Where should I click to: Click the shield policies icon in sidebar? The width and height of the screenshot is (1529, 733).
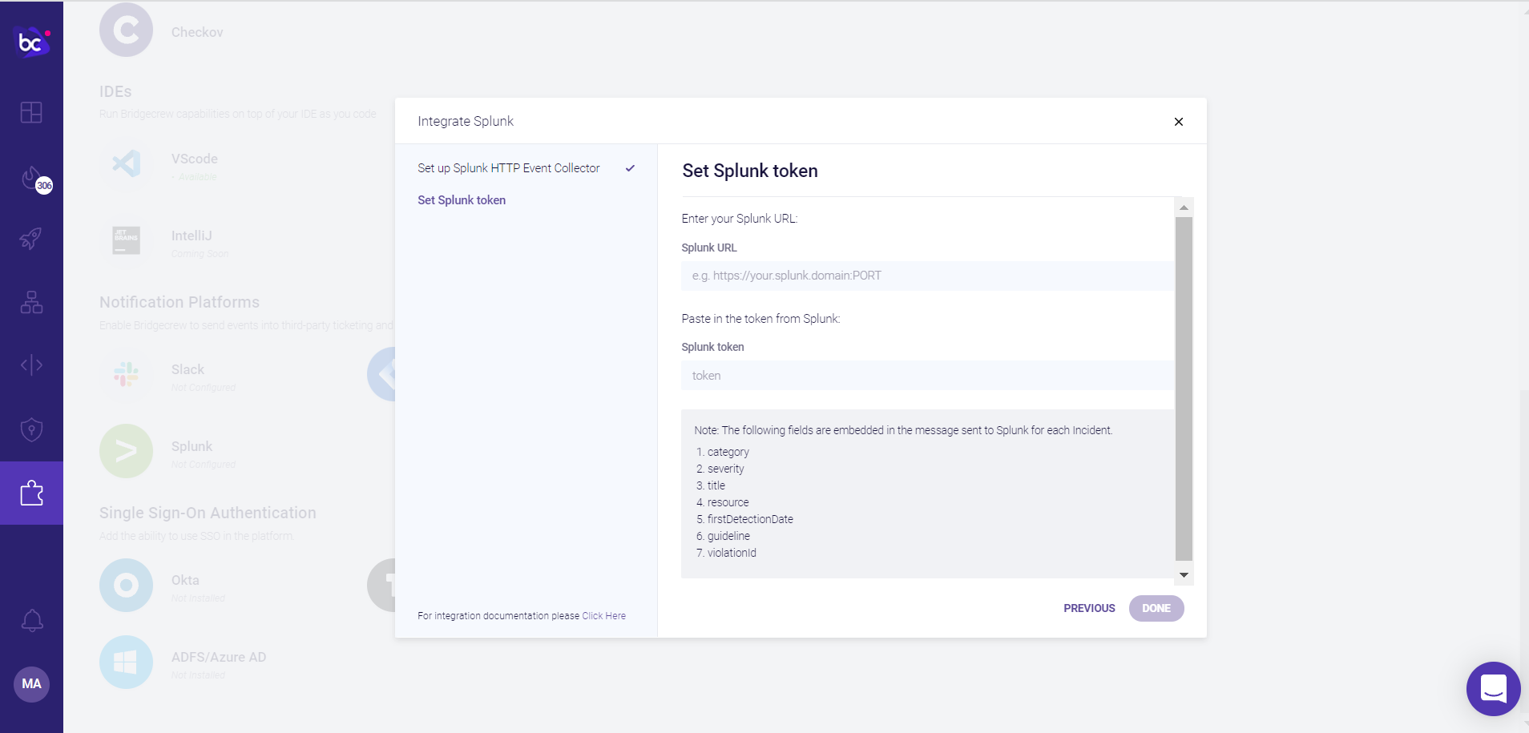click(x=31, y=429)
